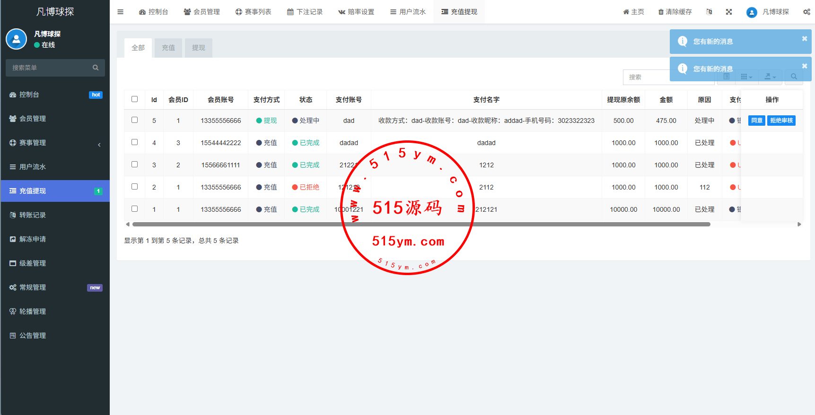Screen dimensions: 815x415
Task: Toggle the select-all checkbox in table header
Action: (134, 99)
